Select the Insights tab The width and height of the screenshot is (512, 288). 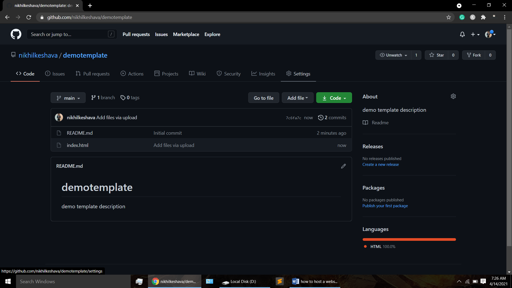coord(267,74)
